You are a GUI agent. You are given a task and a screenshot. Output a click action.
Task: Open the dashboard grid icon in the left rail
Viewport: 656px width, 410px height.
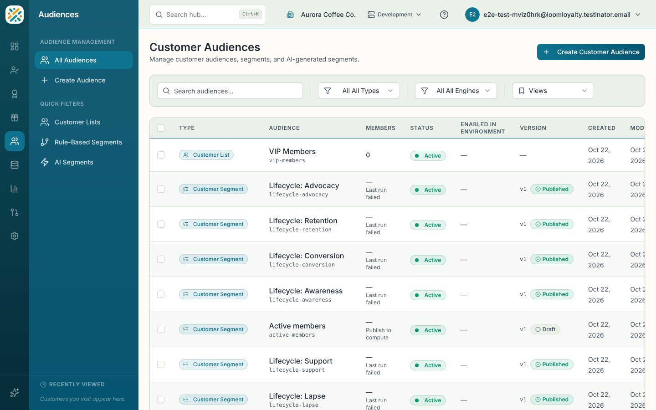(15, 46)
